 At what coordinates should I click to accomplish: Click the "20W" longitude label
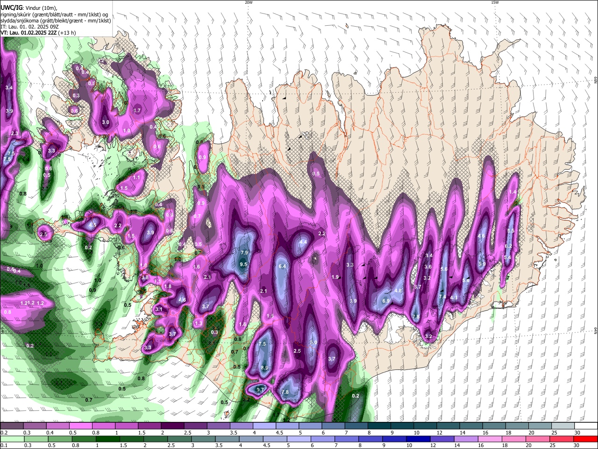249,2
